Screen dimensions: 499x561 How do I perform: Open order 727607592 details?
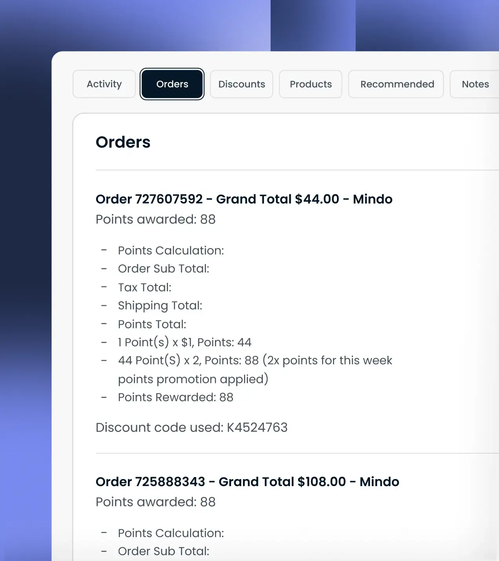[x=244, y=199]
